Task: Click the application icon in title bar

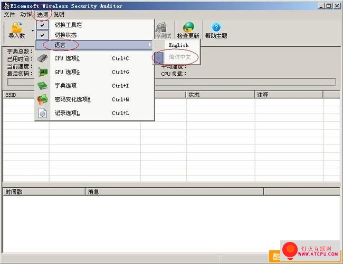Action: pos(6,6)
